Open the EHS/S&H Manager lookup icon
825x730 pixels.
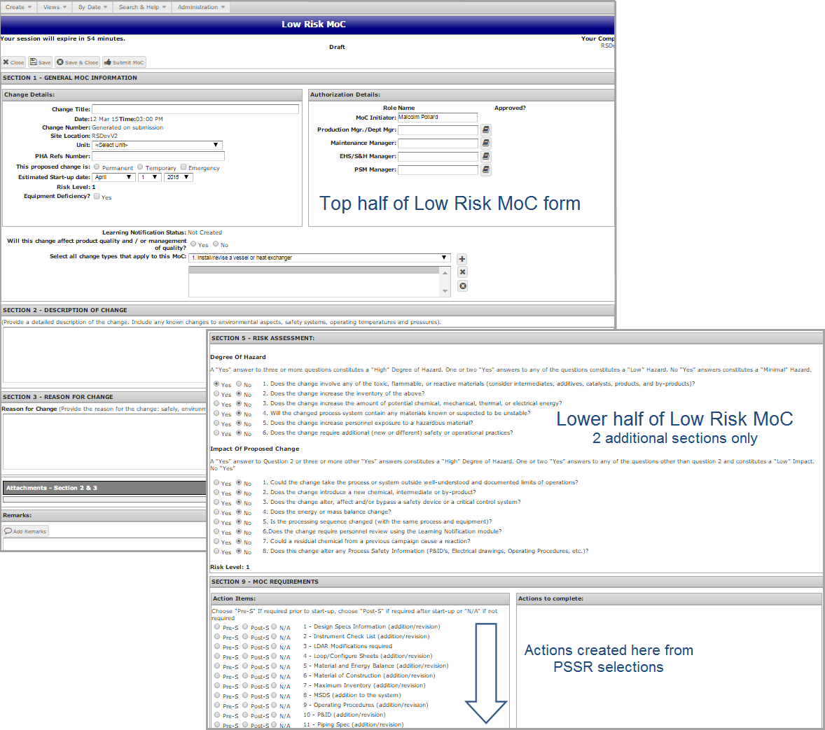[486, 156]
